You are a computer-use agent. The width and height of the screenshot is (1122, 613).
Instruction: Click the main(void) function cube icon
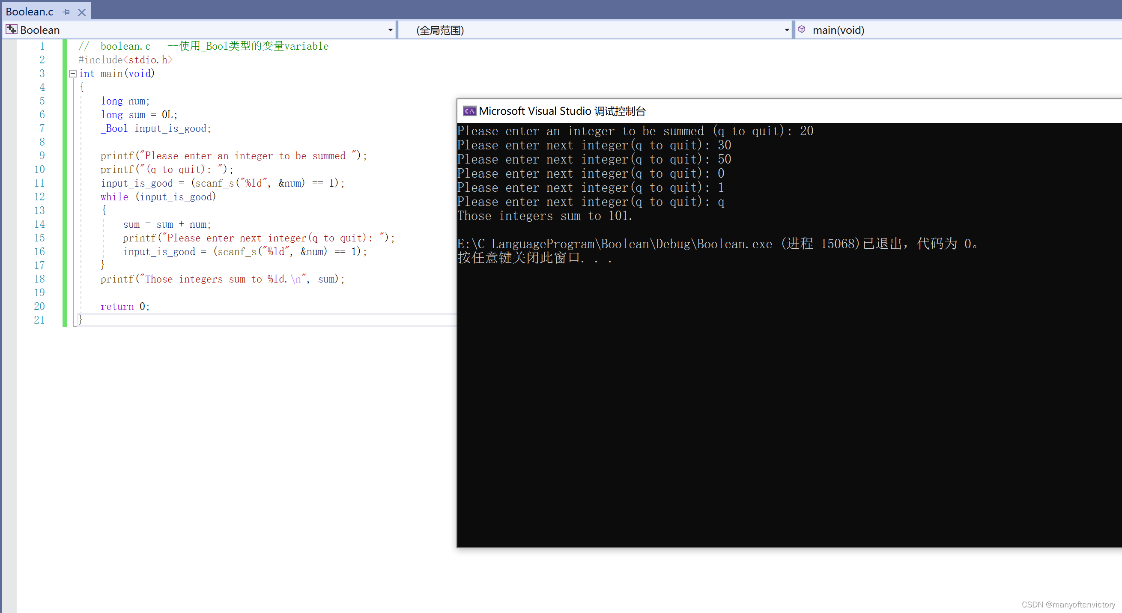point(801,30)
